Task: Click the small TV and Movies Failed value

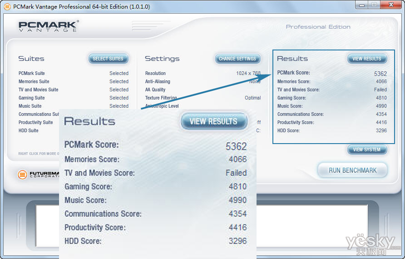Action: (x=380, y=90)
